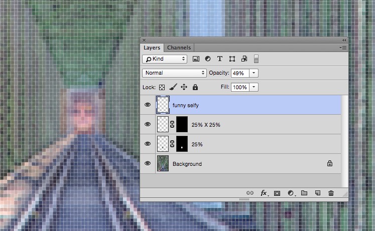Filter for type layers icon

[220, 59]
